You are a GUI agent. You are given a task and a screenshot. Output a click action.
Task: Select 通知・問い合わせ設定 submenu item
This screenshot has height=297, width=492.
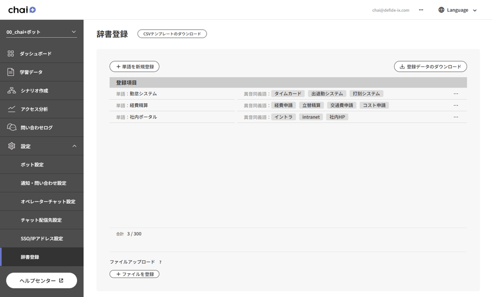pos(42,183)
